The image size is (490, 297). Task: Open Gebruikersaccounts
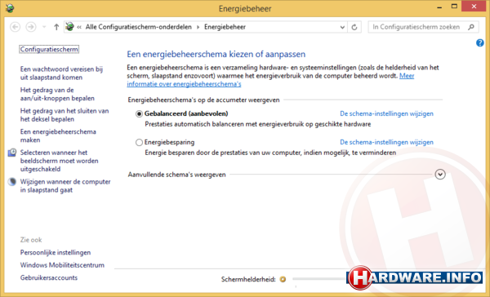(x=49, y=277)
